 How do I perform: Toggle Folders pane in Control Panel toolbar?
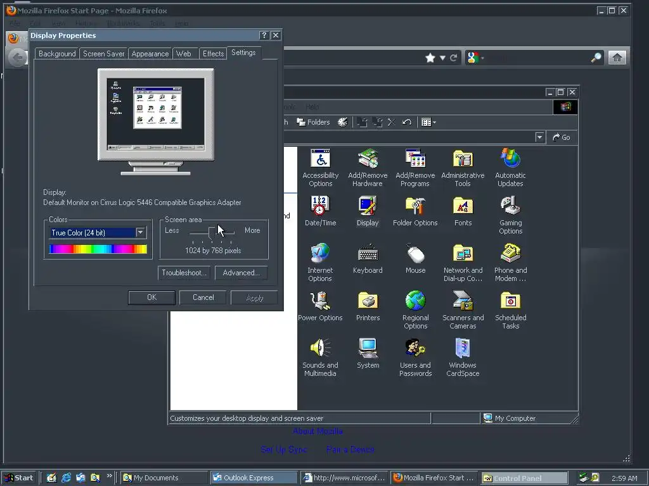tap(313, 122)
